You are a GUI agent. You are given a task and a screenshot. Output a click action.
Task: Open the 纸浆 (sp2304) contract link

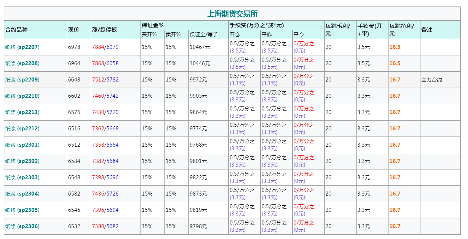(22, 194)
